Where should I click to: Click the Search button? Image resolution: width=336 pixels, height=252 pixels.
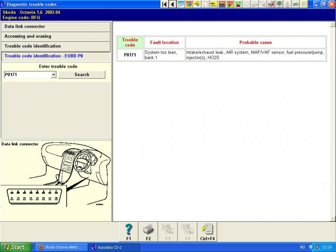82,75
